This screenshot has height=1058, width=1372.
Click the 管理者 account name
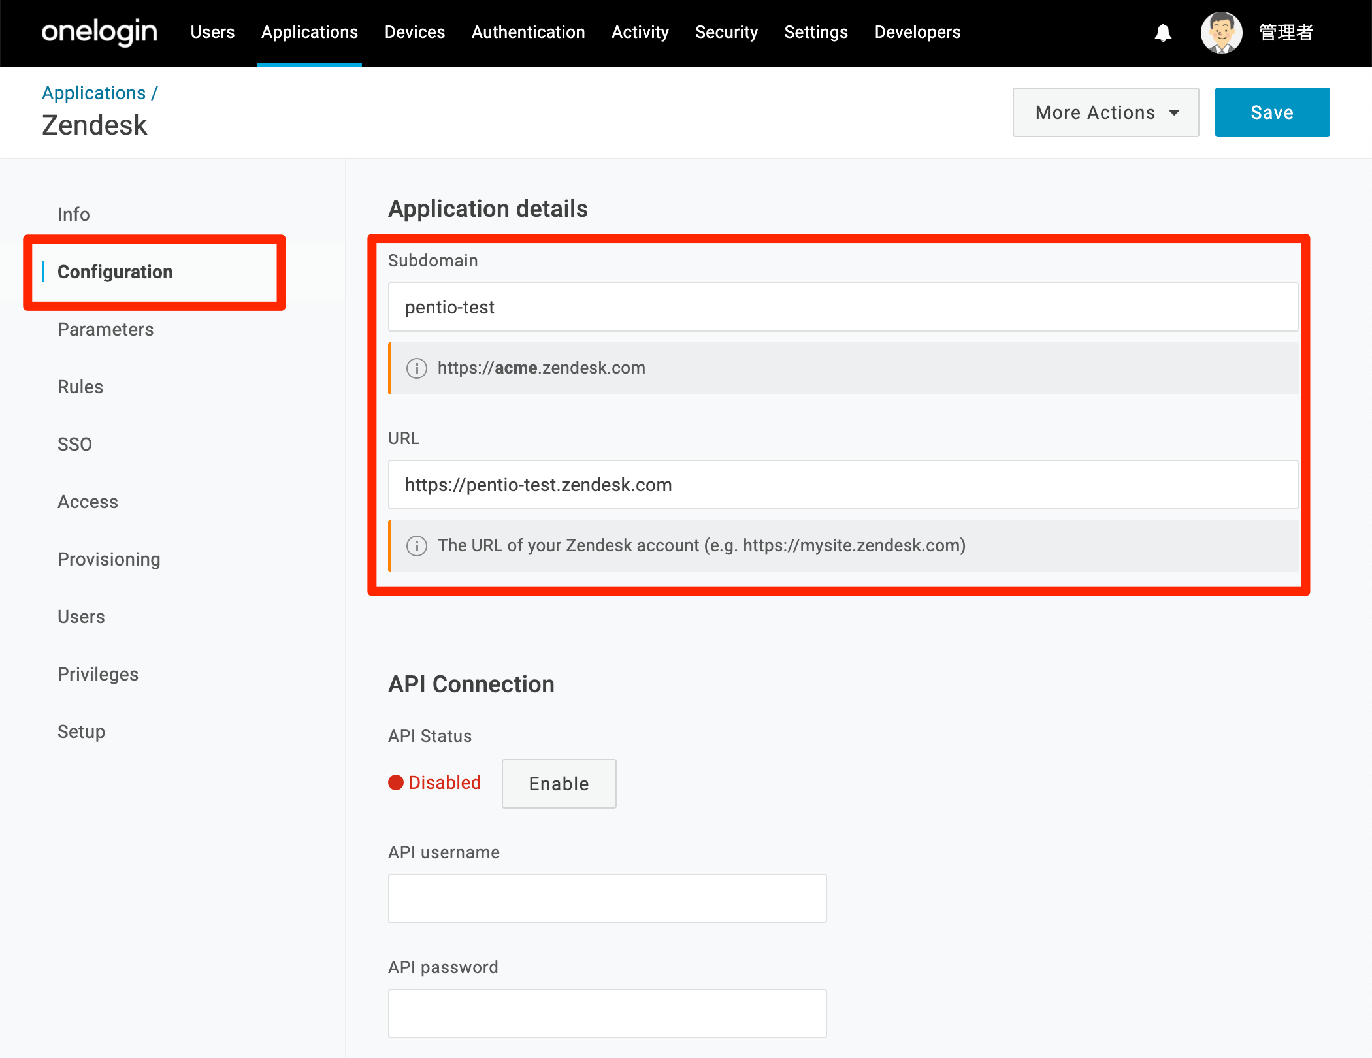tap(1286, 33)
